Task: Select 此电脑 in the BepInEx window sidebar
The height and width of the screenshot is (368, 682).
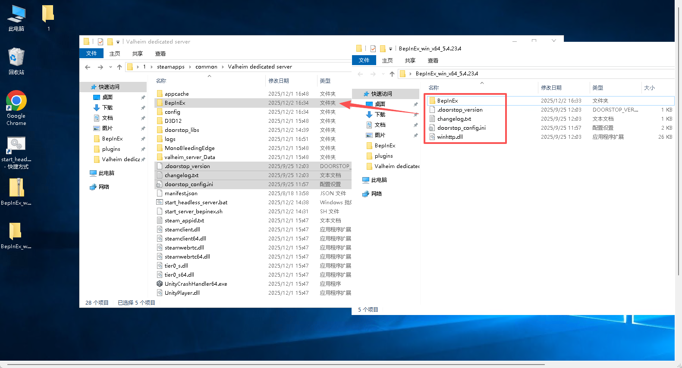Action: point(379,180)
